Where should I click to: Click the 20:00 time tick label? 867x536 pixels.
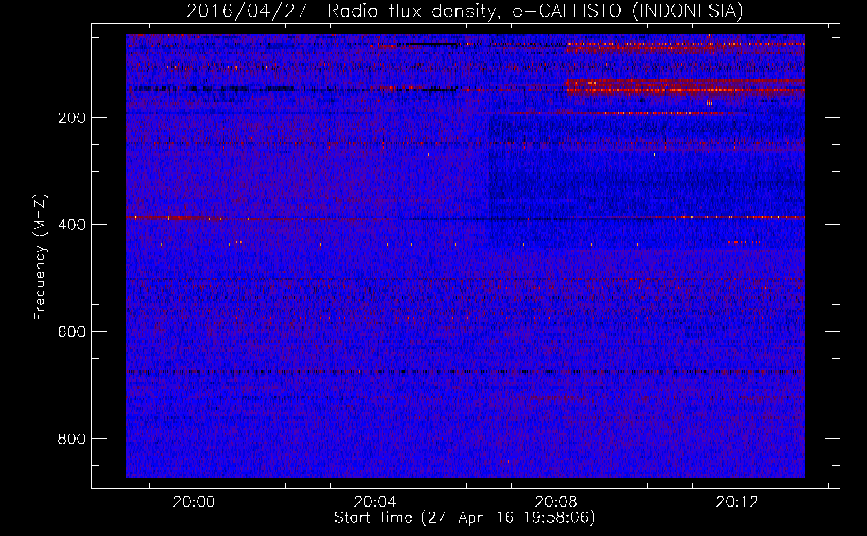coord(193,502)
